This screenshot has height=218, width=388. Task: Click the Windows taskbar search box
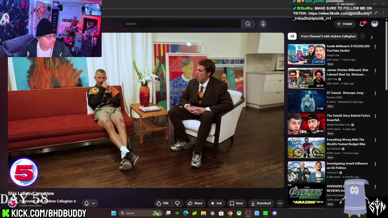[x=141, y=213]
